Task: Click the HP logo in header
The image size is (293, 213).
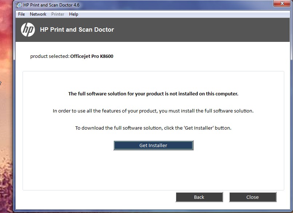Action: [28, 29]
